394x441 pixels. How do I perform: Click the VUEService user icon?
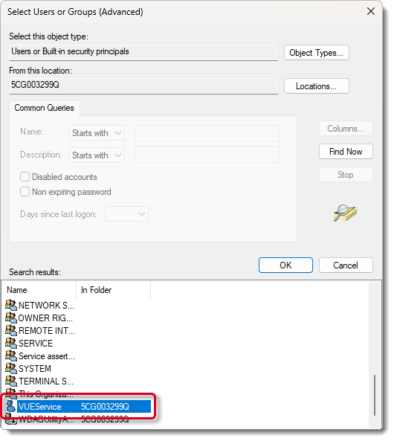coord(10,406)
